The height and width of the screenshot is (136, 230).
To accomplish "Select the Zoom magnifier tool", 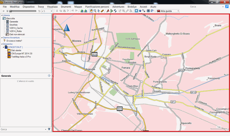I will 95,11.
